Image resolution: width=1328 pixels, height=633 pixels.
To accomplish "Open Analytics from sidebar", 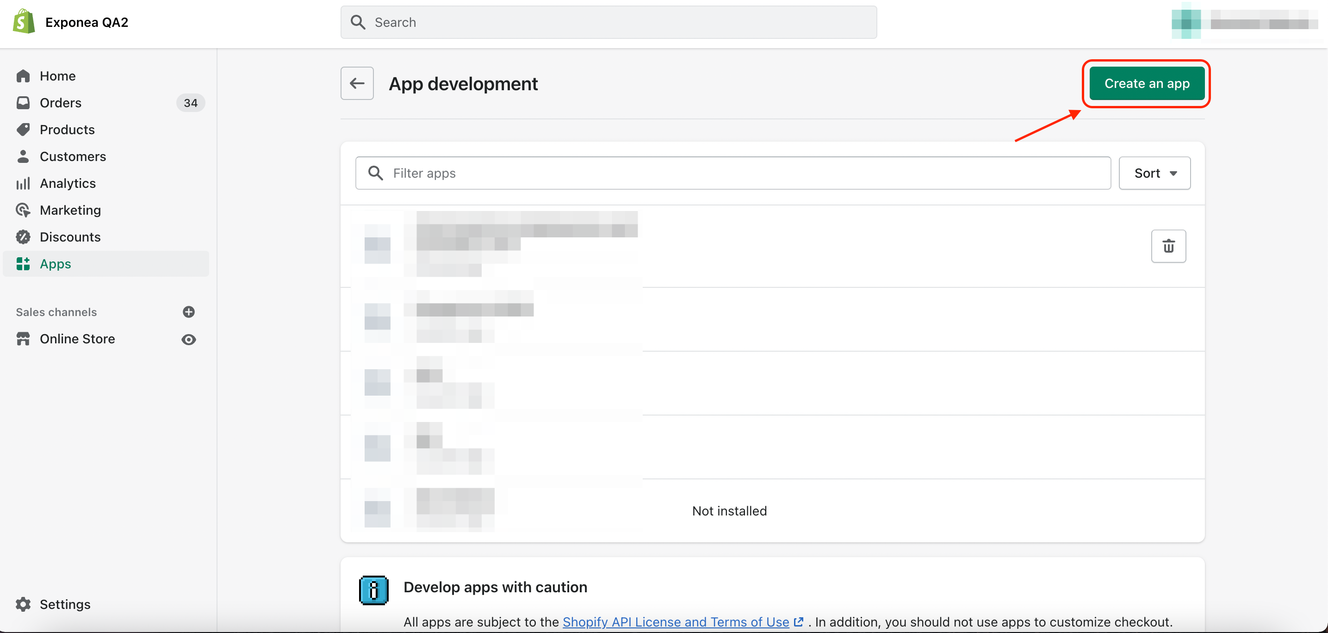I will tap(68, 184).
